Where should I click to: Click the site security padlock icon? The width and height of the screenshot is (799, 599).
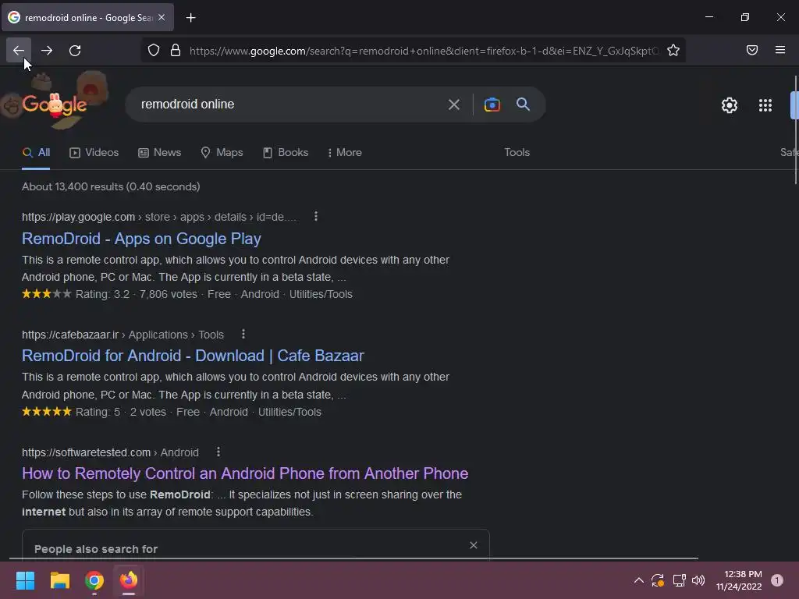pos(176,51)
